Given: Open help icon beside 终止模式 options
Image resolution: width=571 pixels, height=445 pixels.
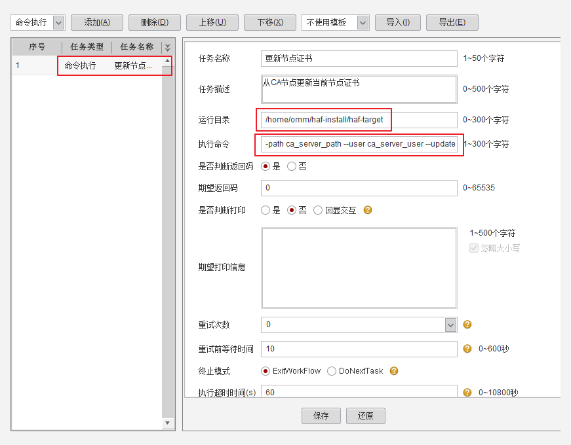Looking at the screenshot, I should 393,371.
